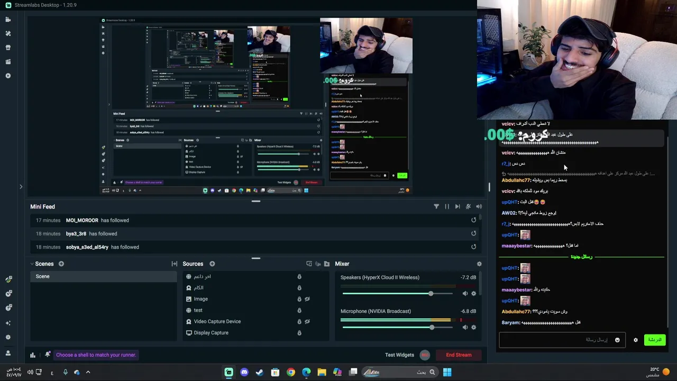Toggle lock on Video Capture Device source
Image resolution: width=677 pixels, height=381 pixels.
(x=299, y=321)
